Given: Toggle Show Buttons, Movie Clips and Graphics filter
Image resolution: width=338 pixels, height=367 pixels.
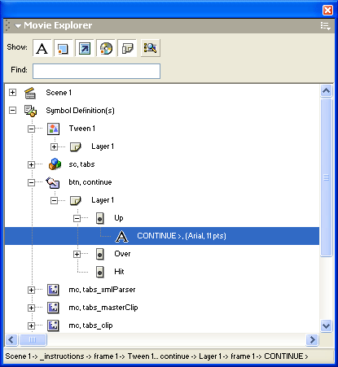Looking at the screenshot, I should coord(64,48).
